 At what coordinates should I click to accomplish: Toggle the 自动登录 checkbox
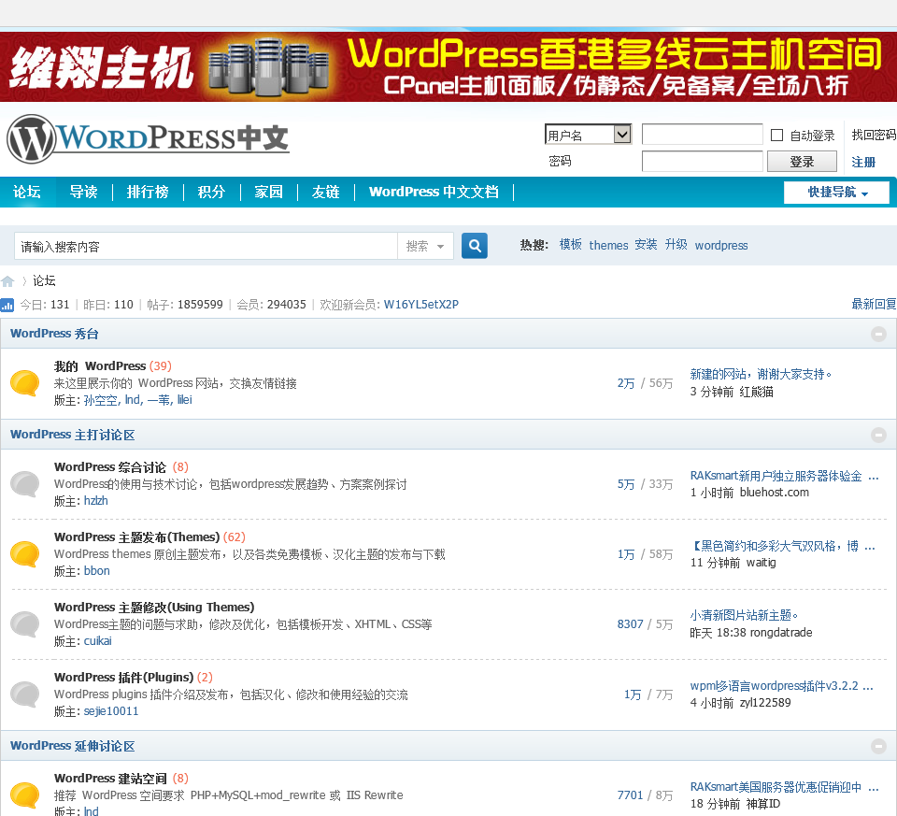pos(776,135)
